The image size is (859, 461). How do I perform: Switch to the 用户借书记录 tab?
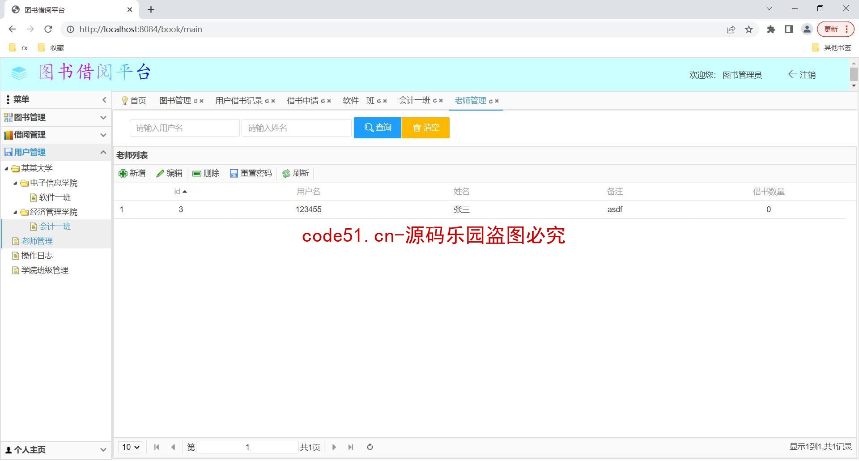239,101
